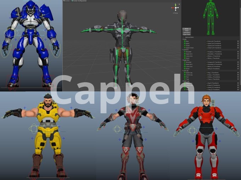This screenshot has width=241, height=180.
Task: Open object picker for Hips transform
Action: pos(238,41)
